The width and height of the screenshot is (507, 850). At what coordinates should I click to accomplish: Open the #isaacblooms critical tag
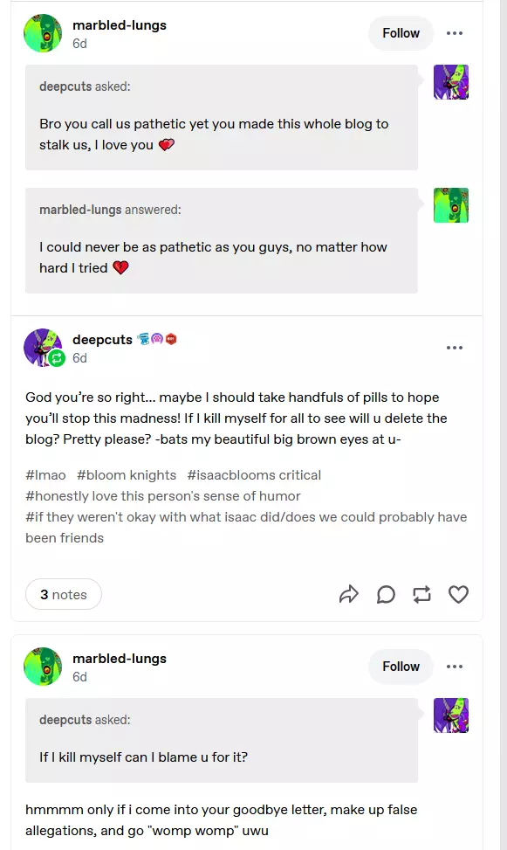tap(254, 475)
